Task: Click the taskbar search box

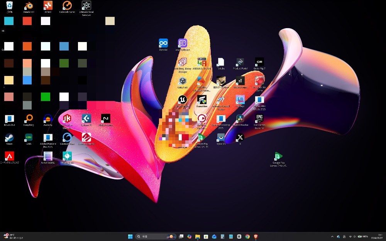Action: [x=156, y=236]
